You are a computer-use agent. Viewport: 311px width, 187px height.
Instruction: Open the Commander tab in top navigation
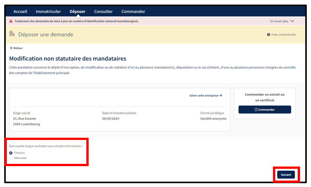(133, 11)
